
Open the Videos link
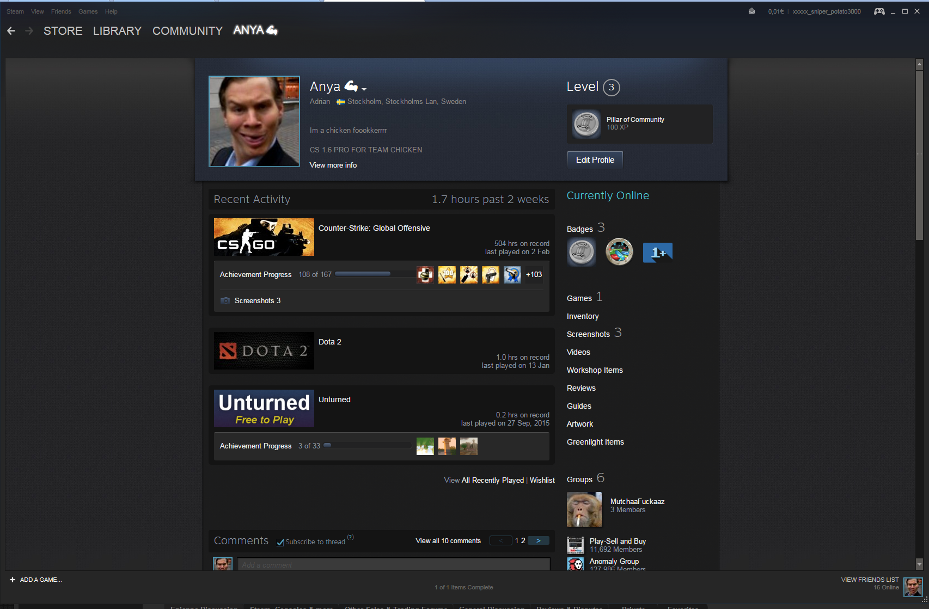[578, 353]
